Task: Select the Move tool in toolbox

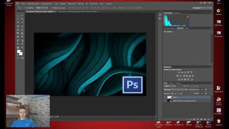Action: 22,15
